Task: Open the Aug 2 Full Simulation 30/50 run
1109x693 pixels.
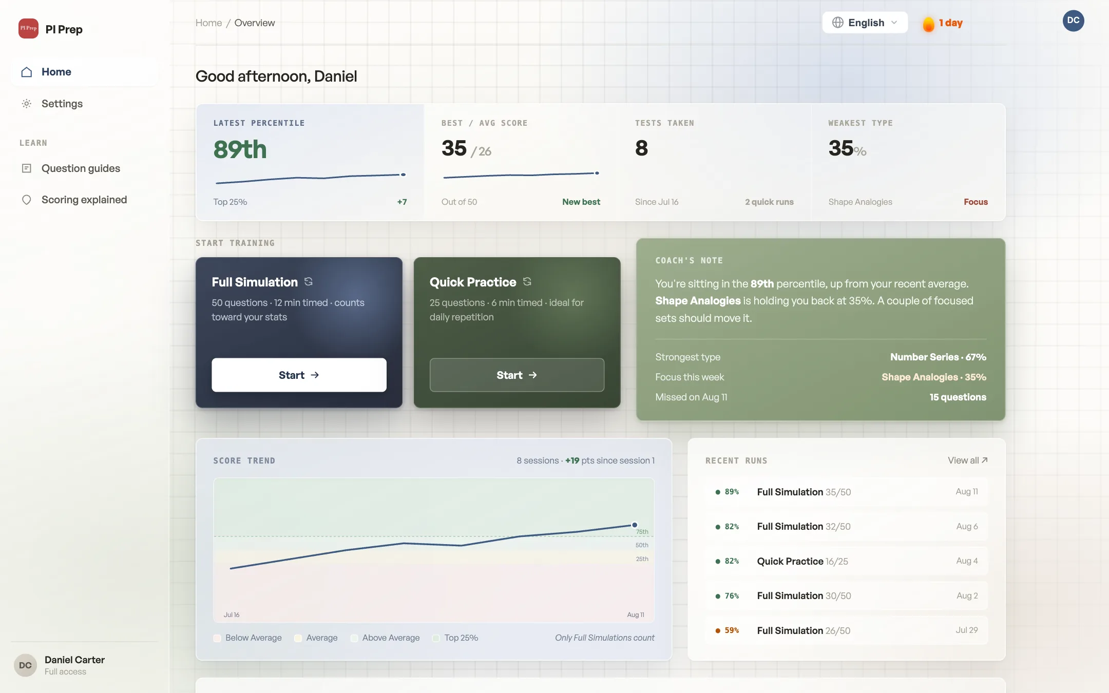Action: pos(847,595)
